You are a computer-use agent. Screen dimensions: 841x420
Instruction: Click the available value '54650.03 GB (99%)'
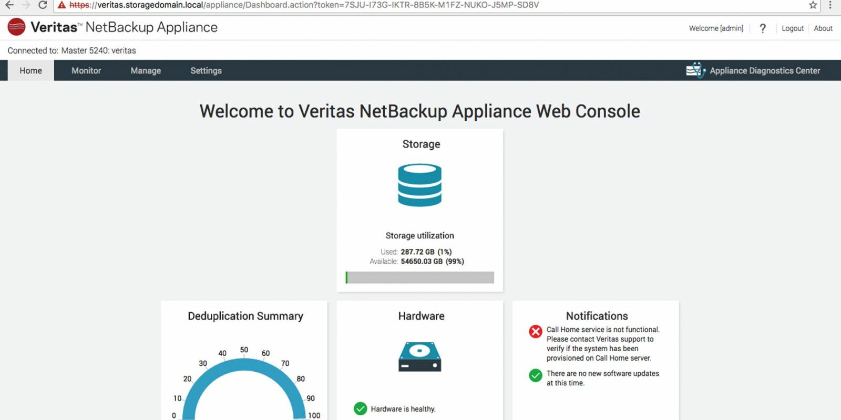pos(432,261)
